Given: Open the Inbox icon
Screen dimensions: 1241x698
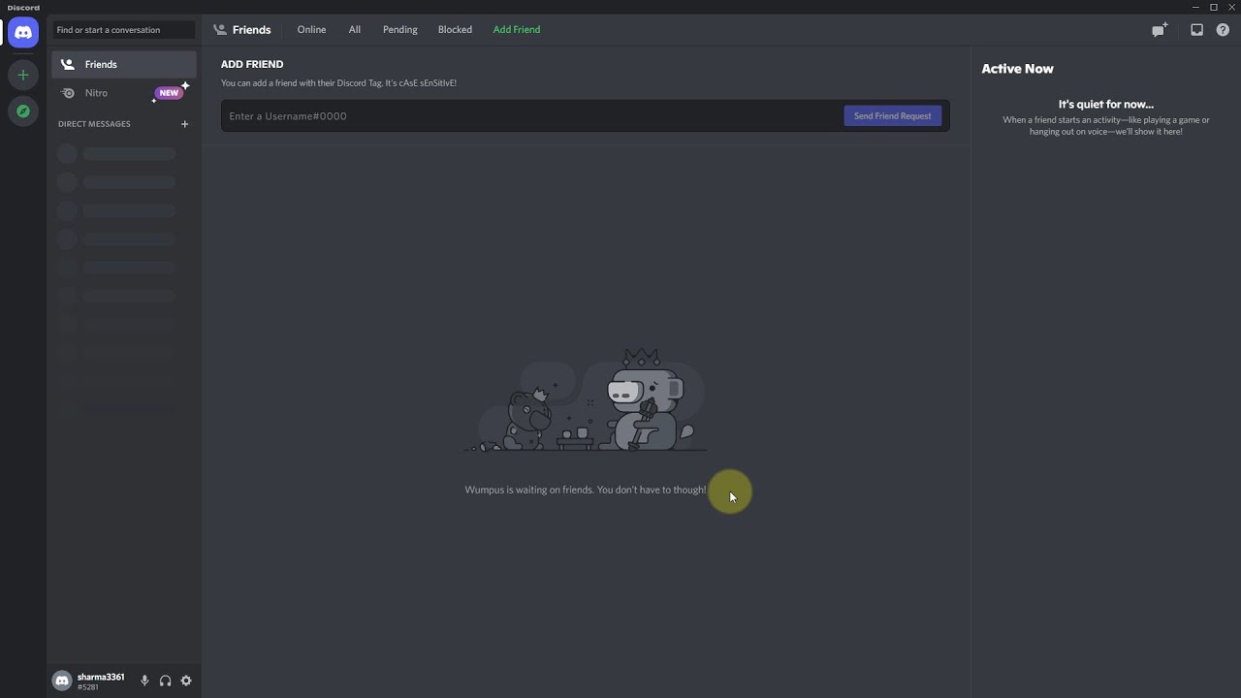Looking at the screenshot, I should coord(1196,30).
